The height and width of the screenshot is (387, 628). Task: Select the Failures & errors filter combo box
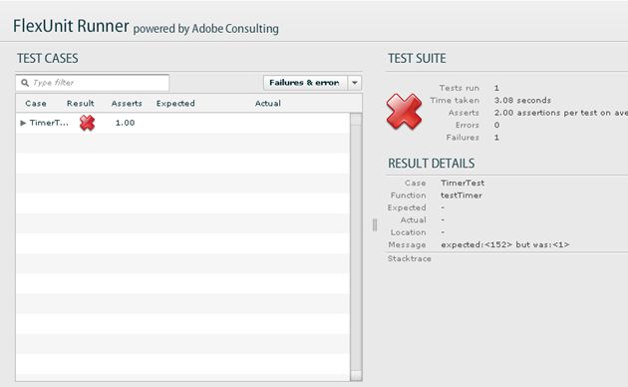pyautogui.click(x=312, y=83)
